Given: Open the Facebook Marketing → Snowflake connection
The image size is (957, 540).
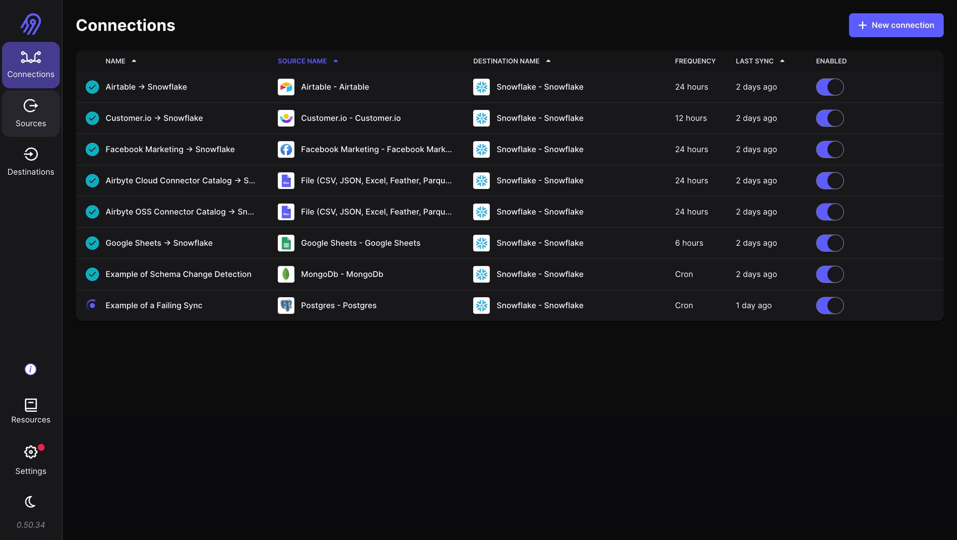Looking at the screenshot, I should (170, 149).
